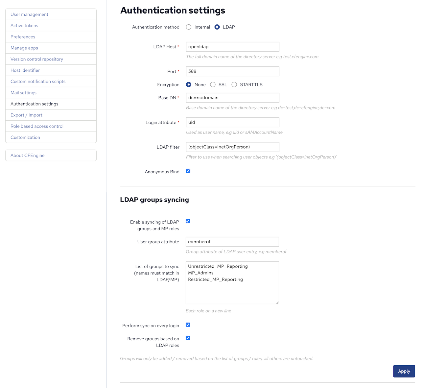Click the textarea resize handle
The height and width of the screenshot is (388, 424).
coord(278,302)
